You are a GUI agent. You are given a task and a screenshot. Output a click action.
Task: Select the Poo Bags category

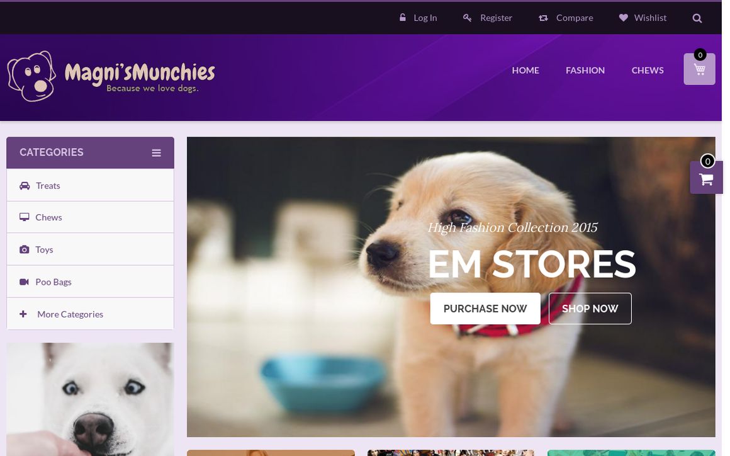point(91,282)
